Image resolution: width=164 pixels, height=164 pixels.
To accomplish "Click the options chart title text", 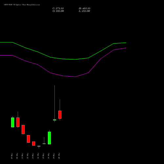I will pos(22,5).
